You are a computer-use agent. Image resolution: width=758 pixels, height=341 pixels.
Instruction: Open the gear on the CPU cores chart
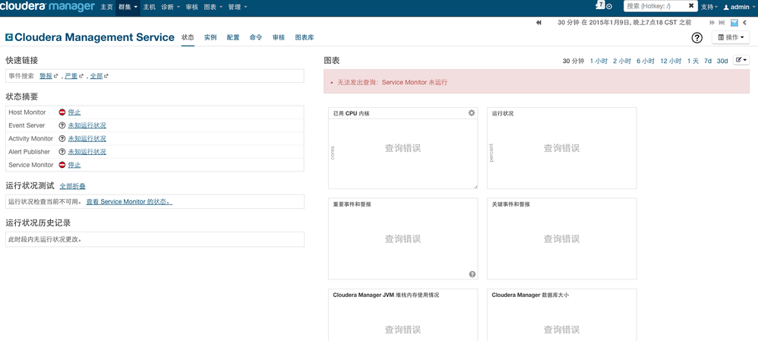tap(472, 112)
